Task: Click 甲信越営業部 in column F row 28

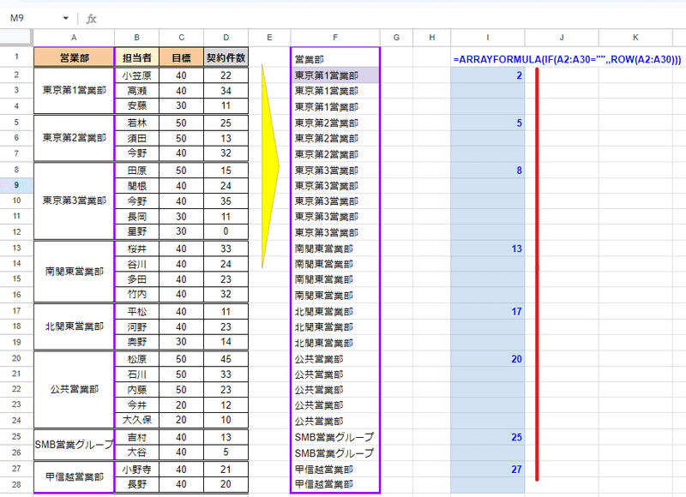Action: [x=335, y=484]
